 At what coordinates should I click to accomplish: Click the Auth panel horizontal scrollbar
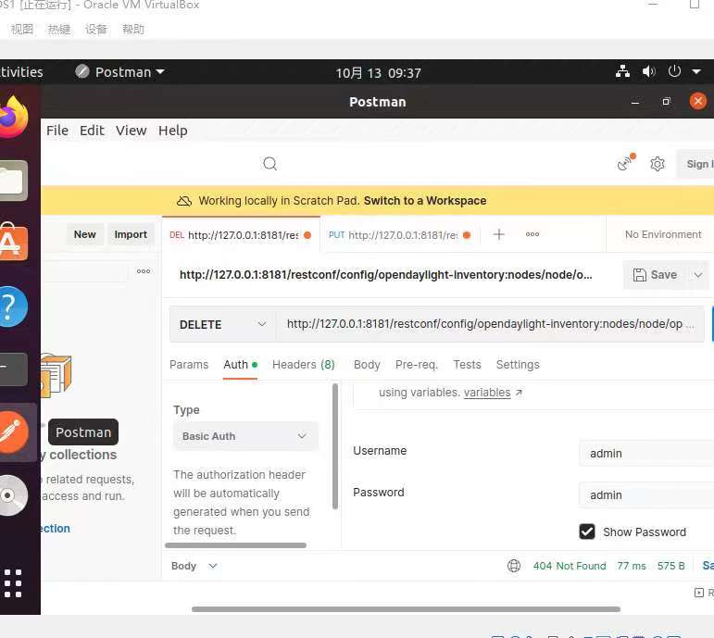tap(235, 545)
